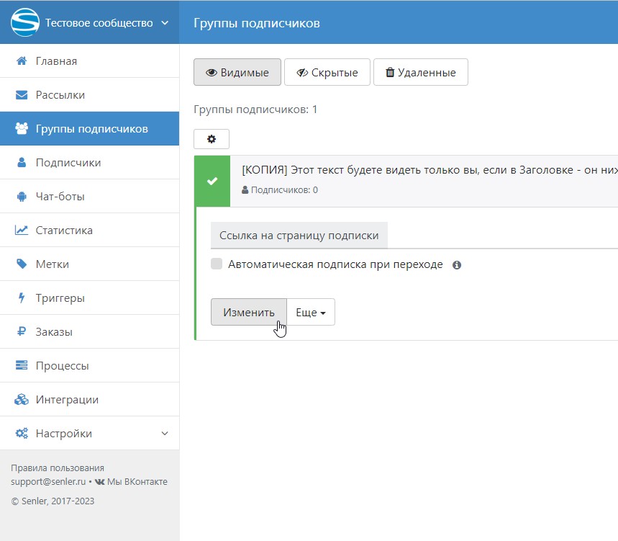The height and width of the screenshot is (541, 618).
Task: Click the chart icon beside Статистика
Action: point(22,231)
